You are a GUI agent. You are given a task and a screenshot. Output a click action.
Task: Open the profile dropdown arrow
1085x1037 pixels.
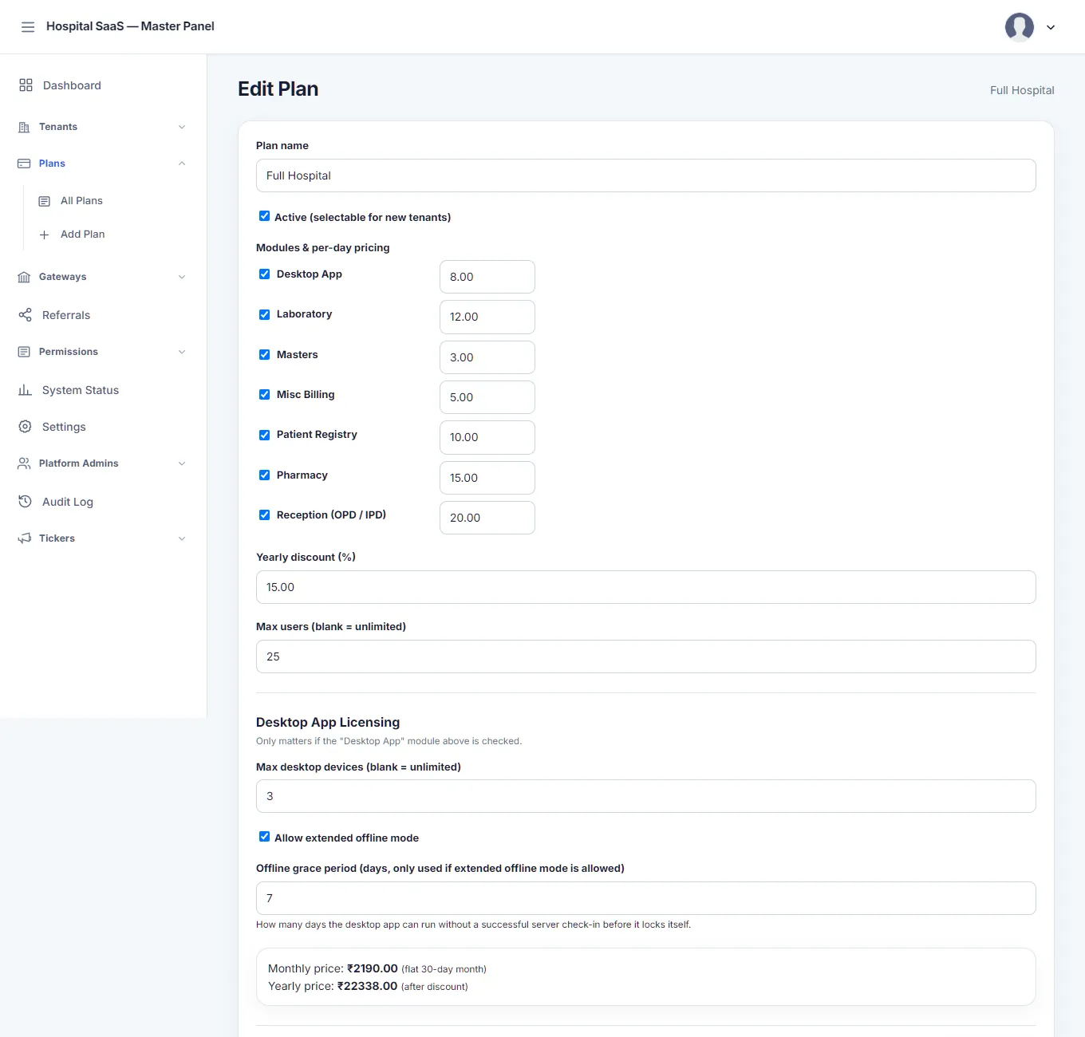point(1051,28)
